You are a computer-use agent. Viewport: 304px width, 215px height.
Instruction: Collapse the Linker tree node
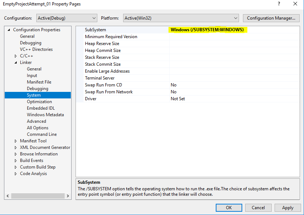pos(16,62)
